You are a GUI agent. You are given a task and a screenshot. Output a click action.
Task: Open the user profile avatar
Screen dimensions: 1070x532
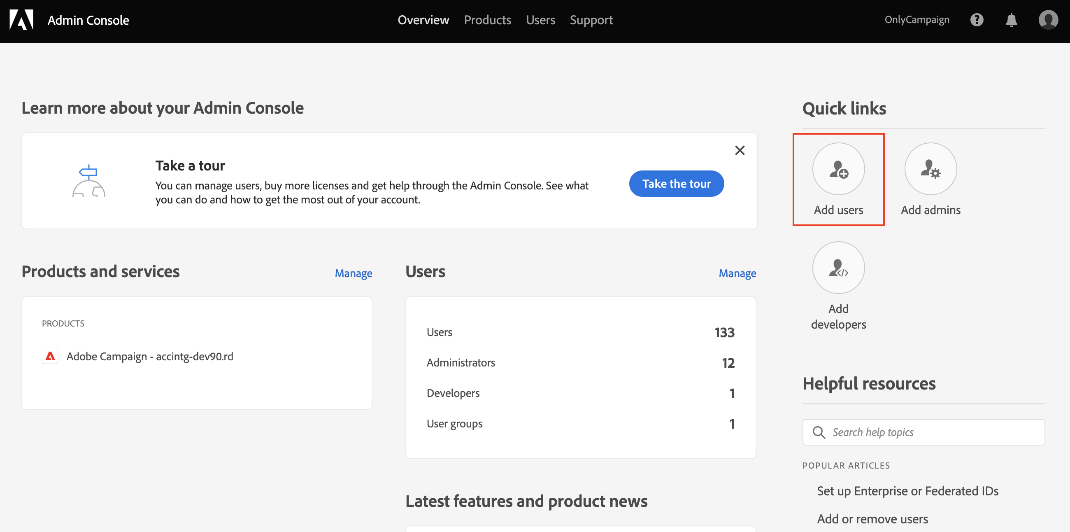[1048, 20]
